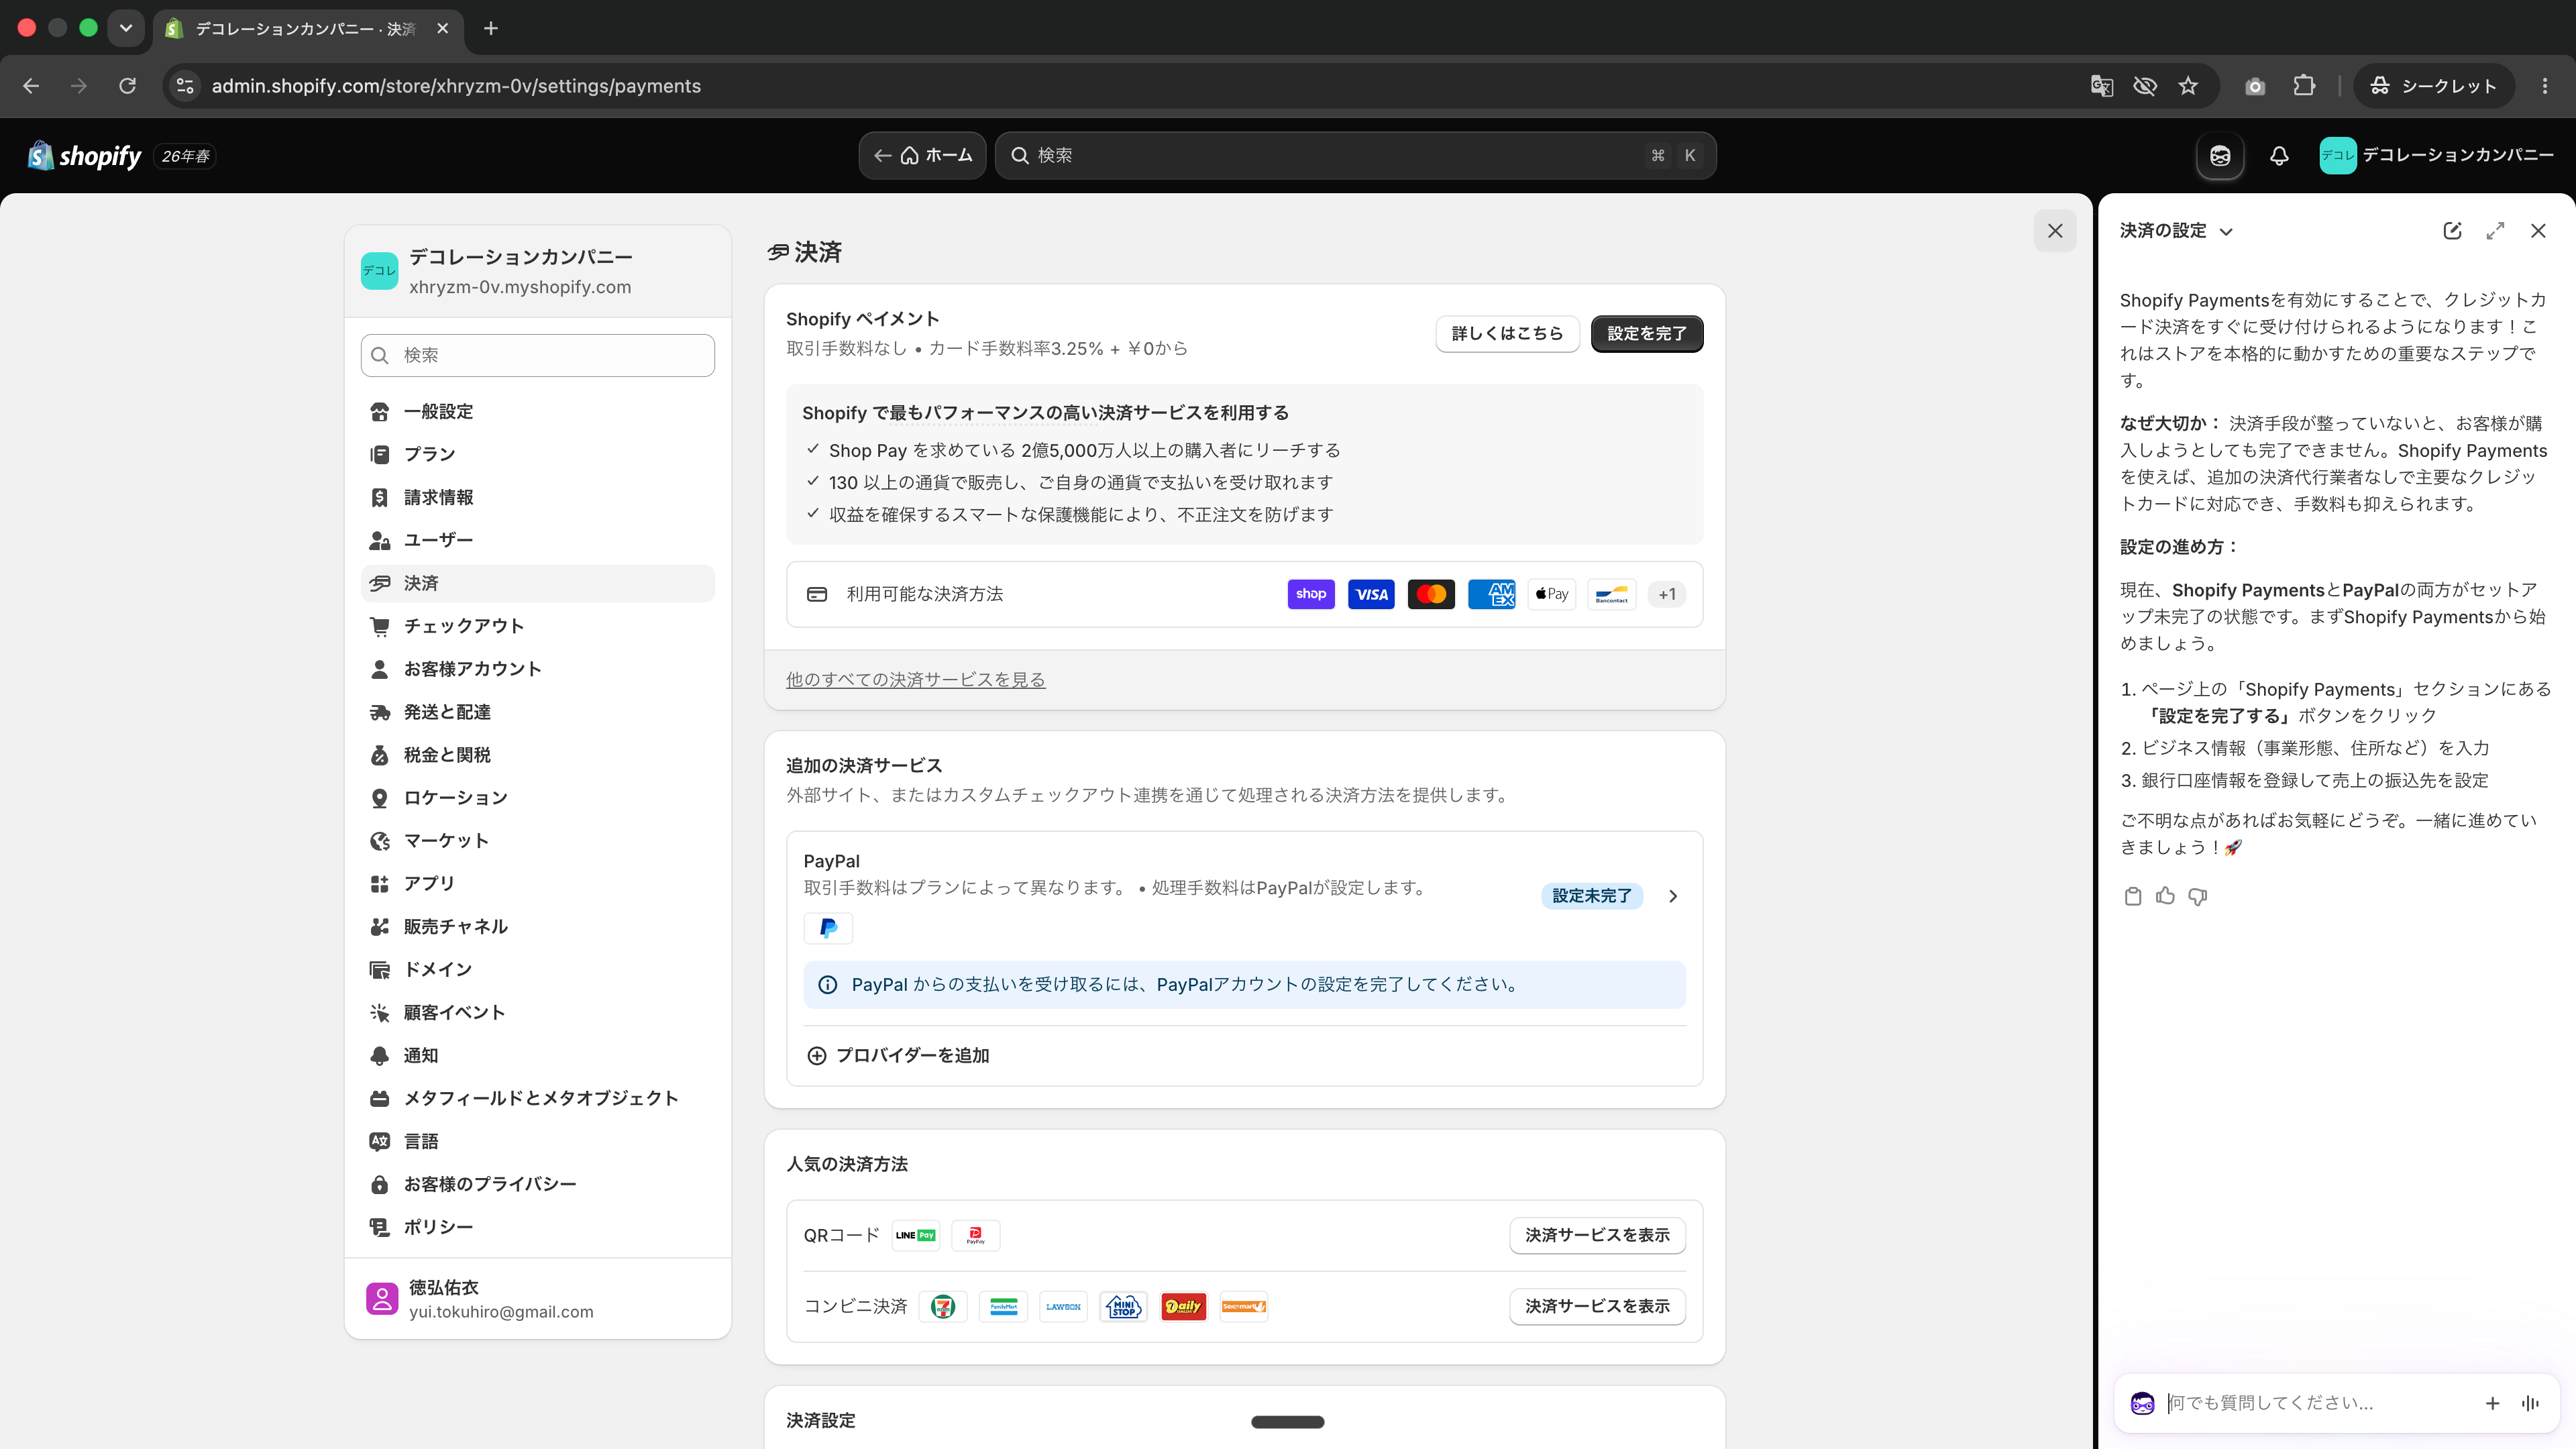The image size is (2576, 1449).
Task: Click the tracking protection eye icon
Action: pos(2145,86)
